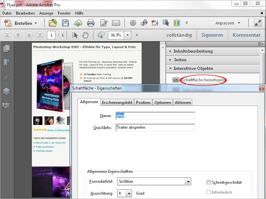Click the print preview magnifier-printer icon
This screenshot has height=199, width=266.
coord(144,23)
